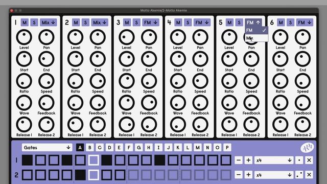The height and width of the screenshot is (184, 327).
Task: Mute operator 4
Action: (178, 22)
